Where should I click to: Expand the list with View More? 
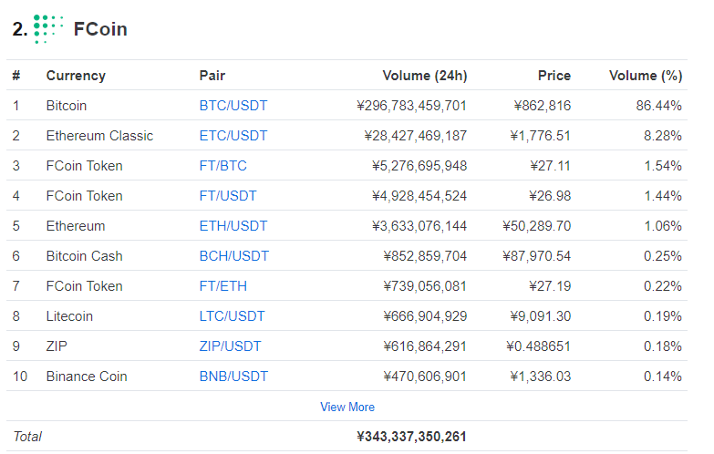(x=347, y=407)
